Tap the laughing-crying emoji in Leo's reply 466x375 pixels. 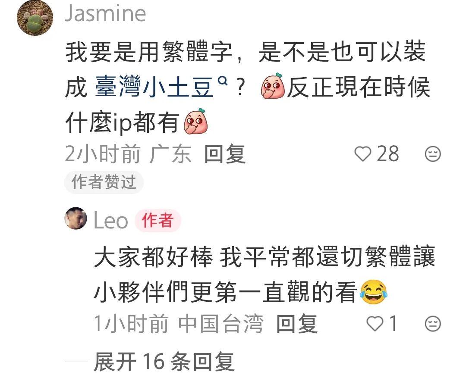coord(374,292)
